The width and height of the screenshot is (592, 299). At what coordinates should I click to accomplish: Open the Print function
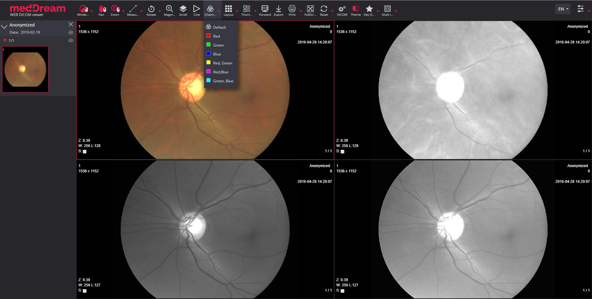pos(292,10)
